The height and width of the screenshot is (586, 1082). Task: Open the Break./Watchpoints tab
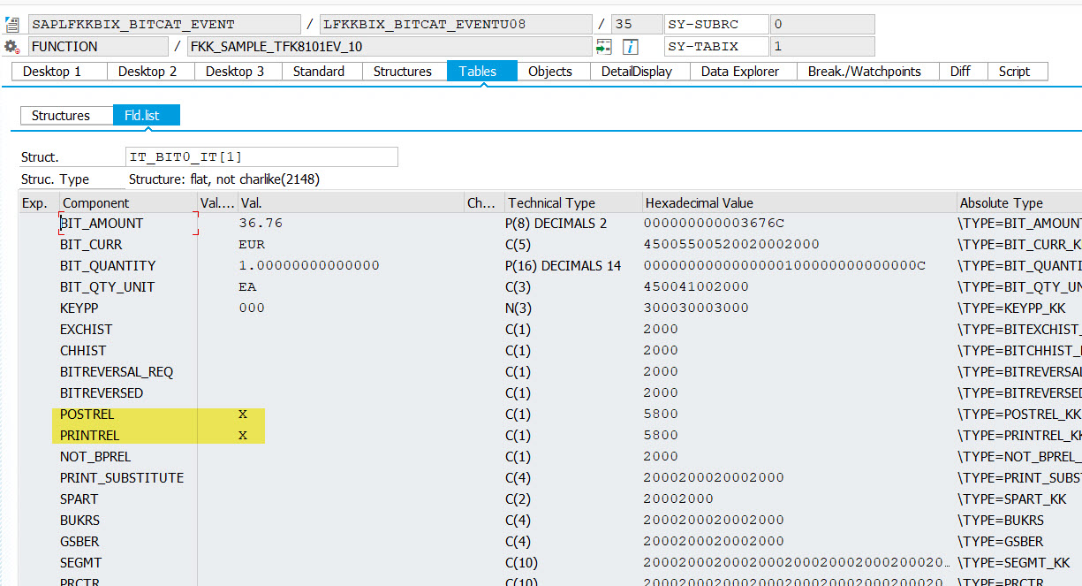pyautogui.click(x=867, y=71)
